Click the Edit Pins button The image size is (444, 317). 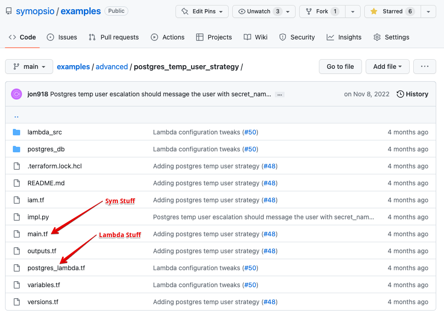pyautogui.click(x=202, y=11)
